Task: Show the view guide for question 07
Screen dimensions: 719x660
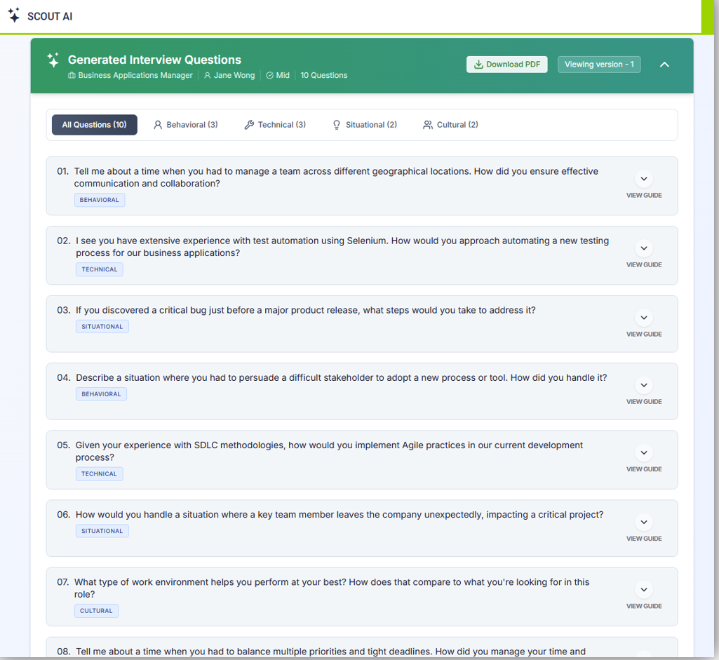Action: 643,590
